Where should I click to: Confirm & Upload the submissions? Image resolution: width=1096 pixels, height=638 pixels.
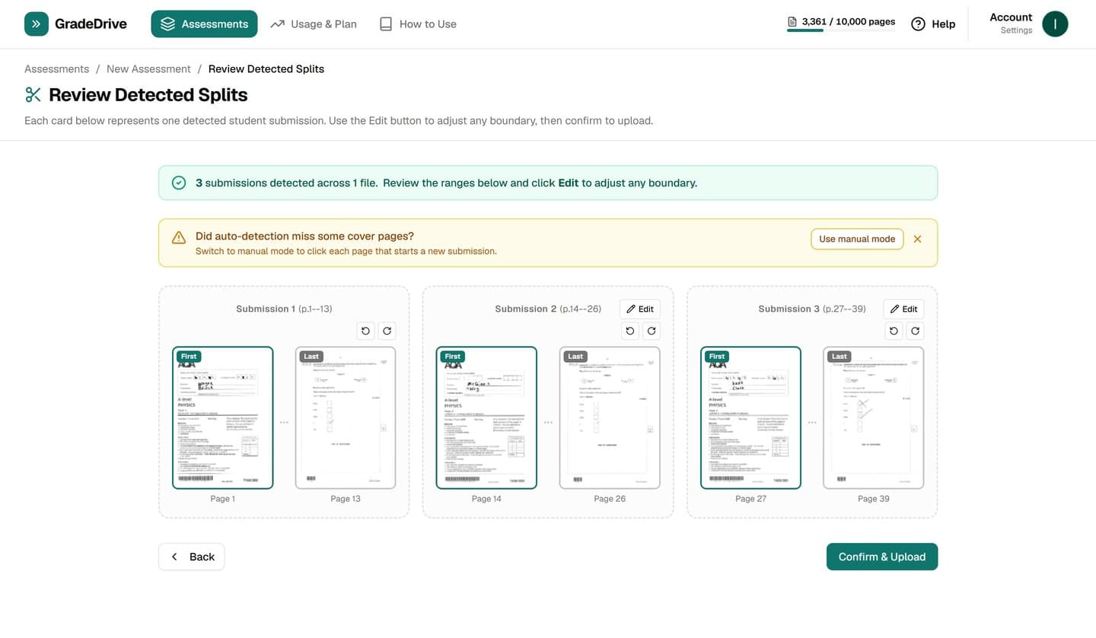pyautogui.click(x=882, y=557)
